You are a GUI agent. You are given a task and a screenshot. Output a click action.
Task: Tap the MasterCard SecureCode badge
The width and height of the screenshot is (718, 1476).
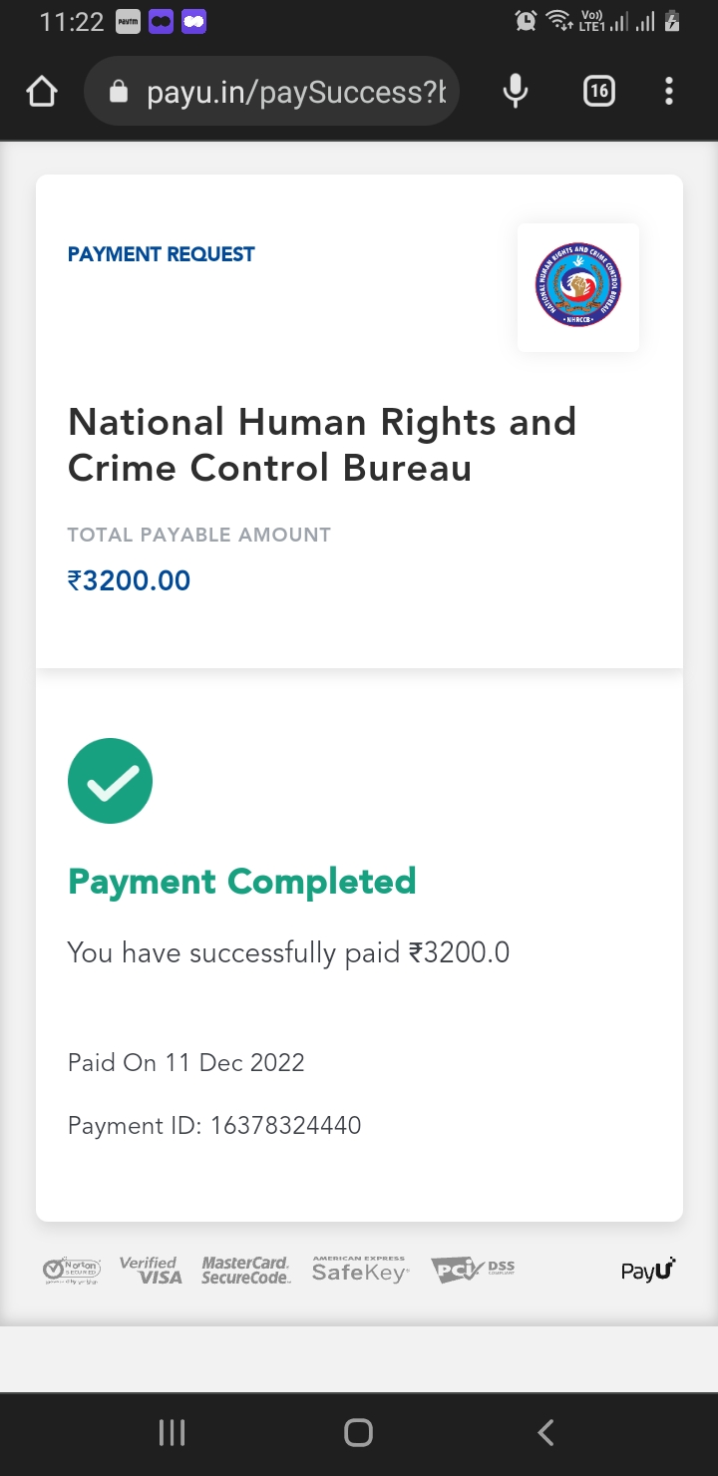pos(245,1271)
